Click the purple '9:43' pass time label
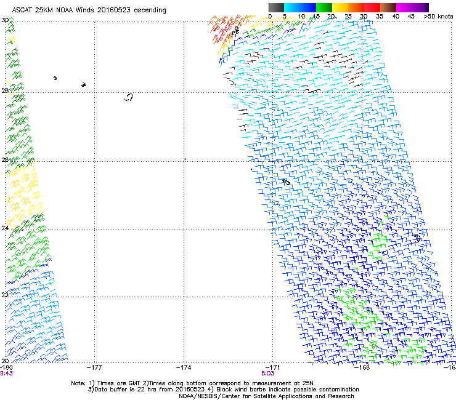Screen dimensions: 456x400 pyautogui.click(x=6, y=374)
